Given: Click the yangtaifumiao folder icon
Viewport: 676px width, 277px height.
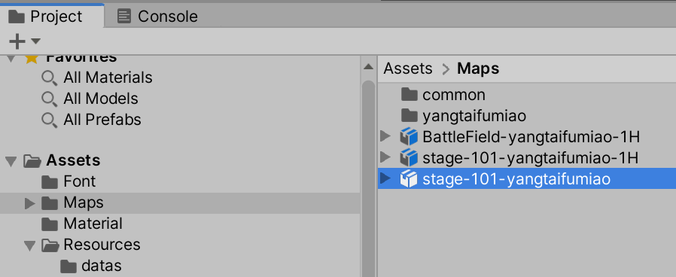Looking at the screenshot, I should point(409,115).
